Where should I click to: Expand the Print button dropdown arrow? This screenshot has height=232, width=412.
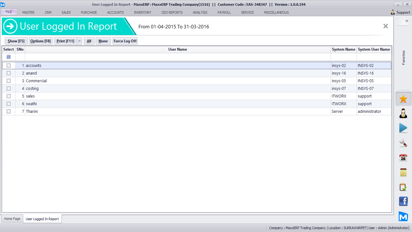(79, 41)
